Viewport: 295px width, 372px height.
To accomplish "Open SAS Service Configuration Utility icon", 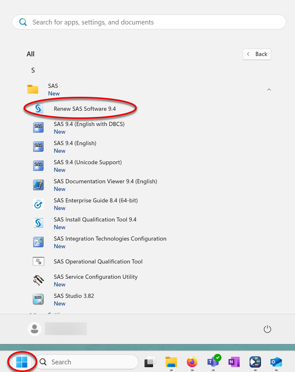I will [38, 280].
